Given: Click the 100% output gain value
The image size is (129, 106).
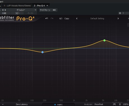Looking at the screenshot, I should tap(126, 104).
